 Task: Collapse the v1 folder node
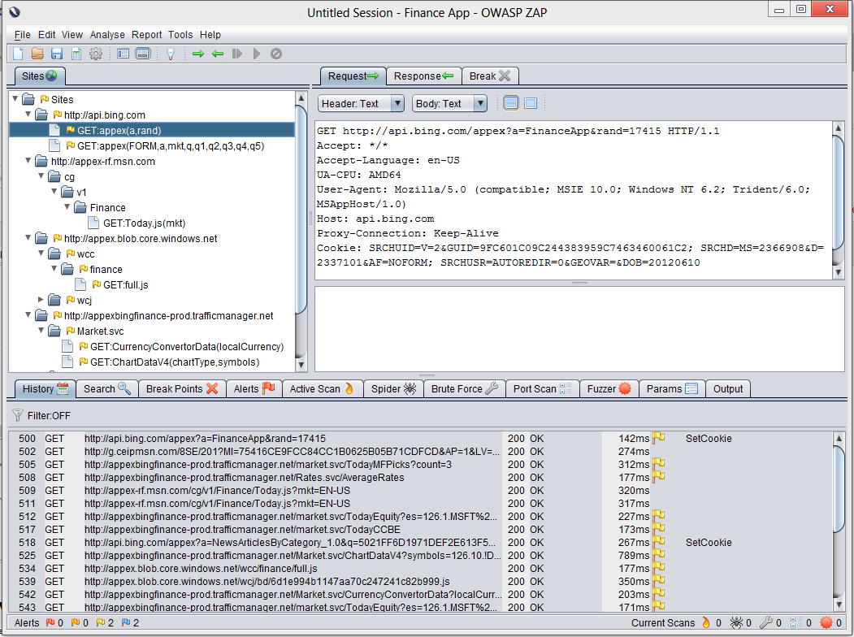[x=54, y=192]
